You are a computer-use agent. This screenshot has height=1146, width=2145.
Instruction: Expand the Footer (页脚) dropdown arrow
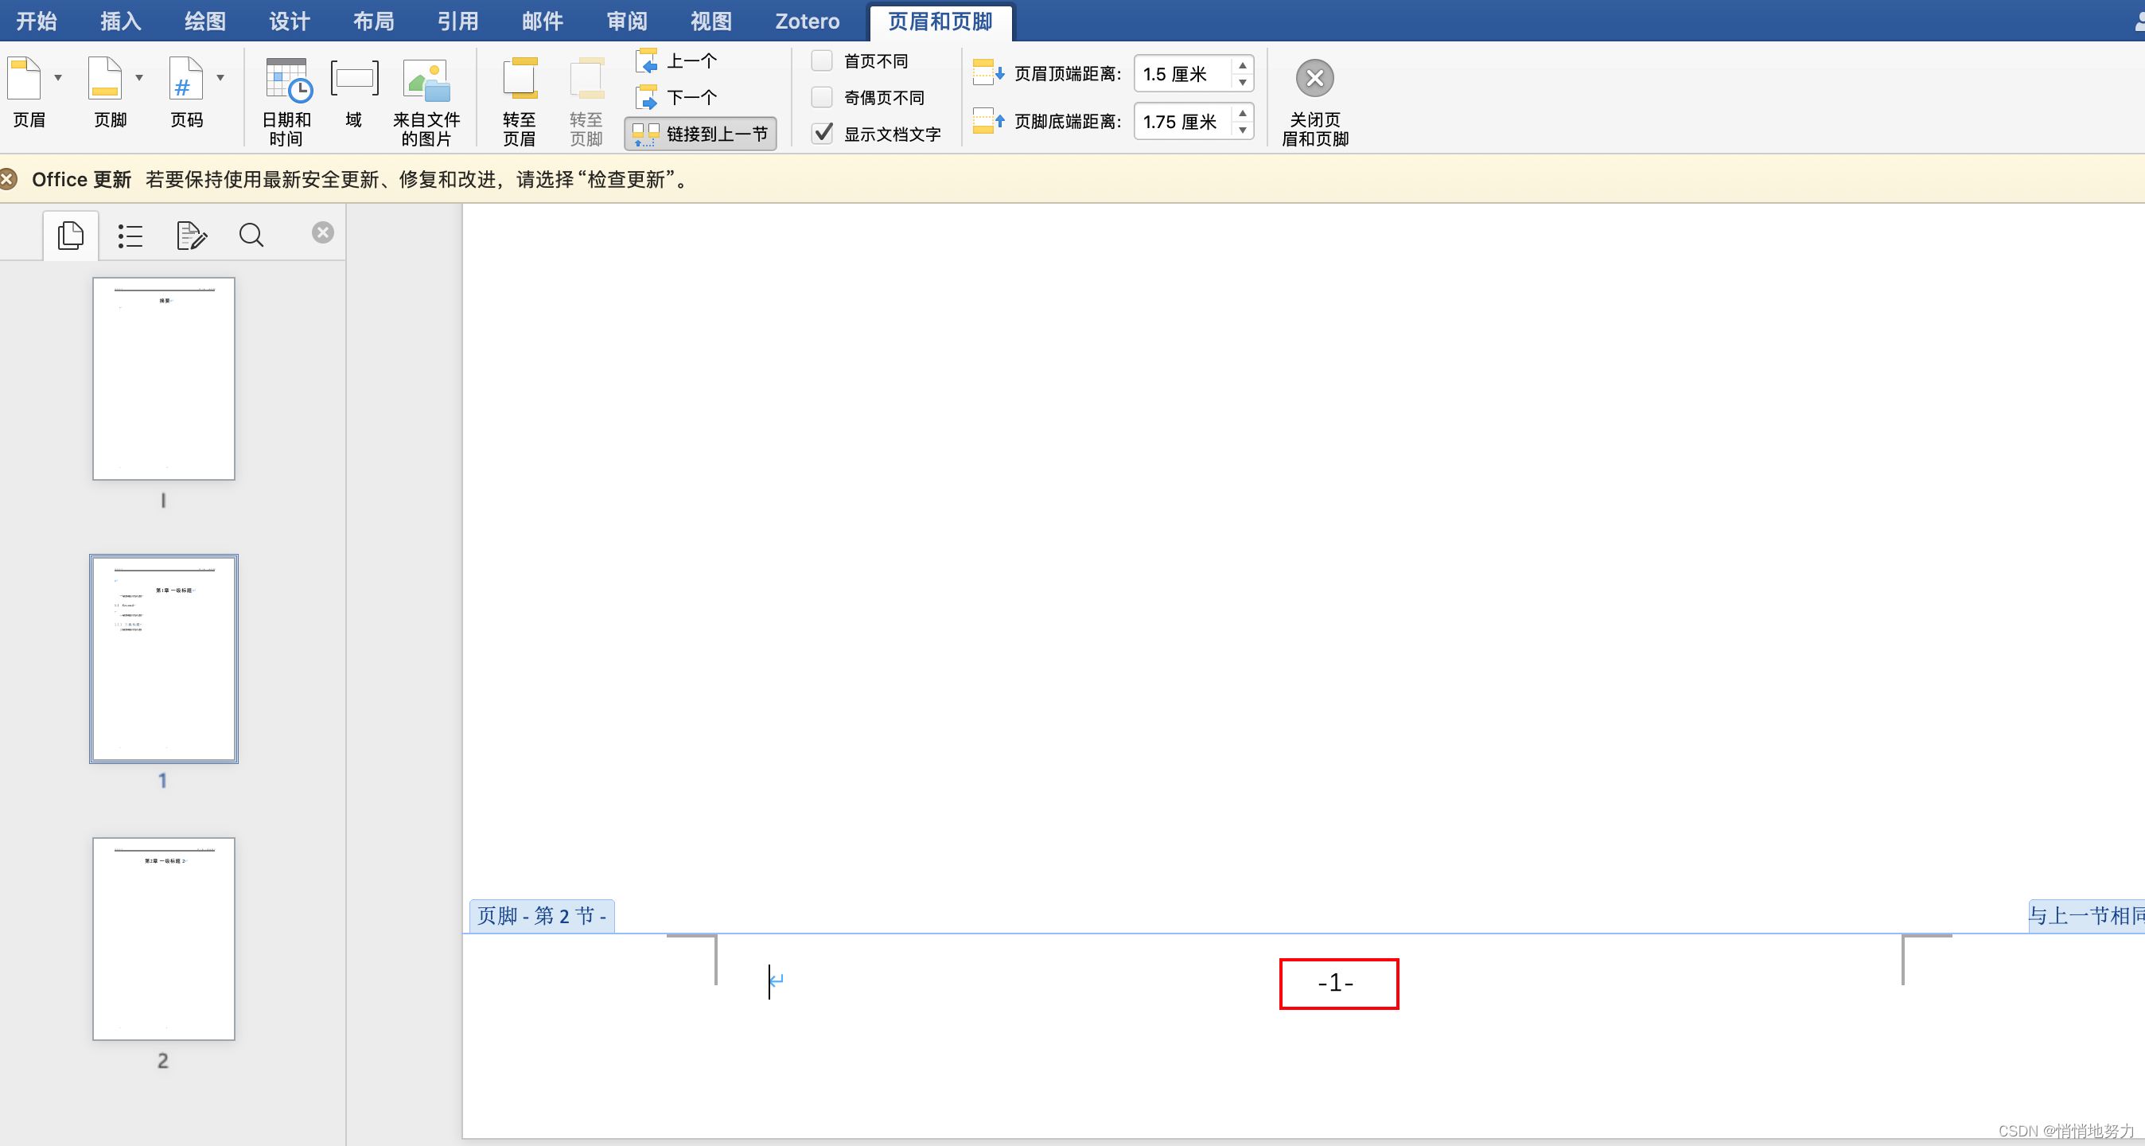point(139,77)
